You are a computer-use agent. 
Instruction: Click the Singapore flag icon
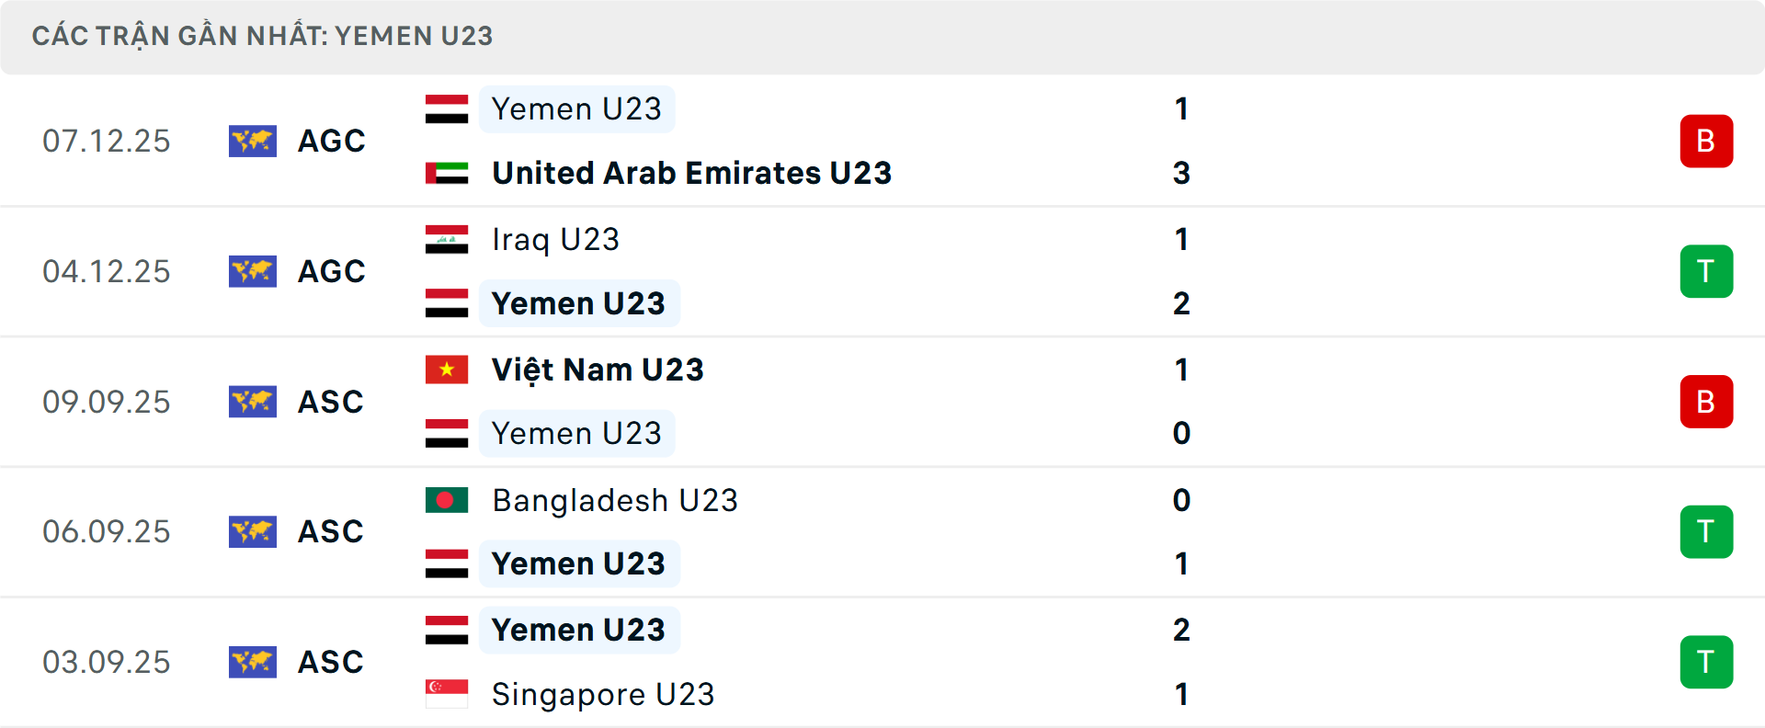point(447,695)
